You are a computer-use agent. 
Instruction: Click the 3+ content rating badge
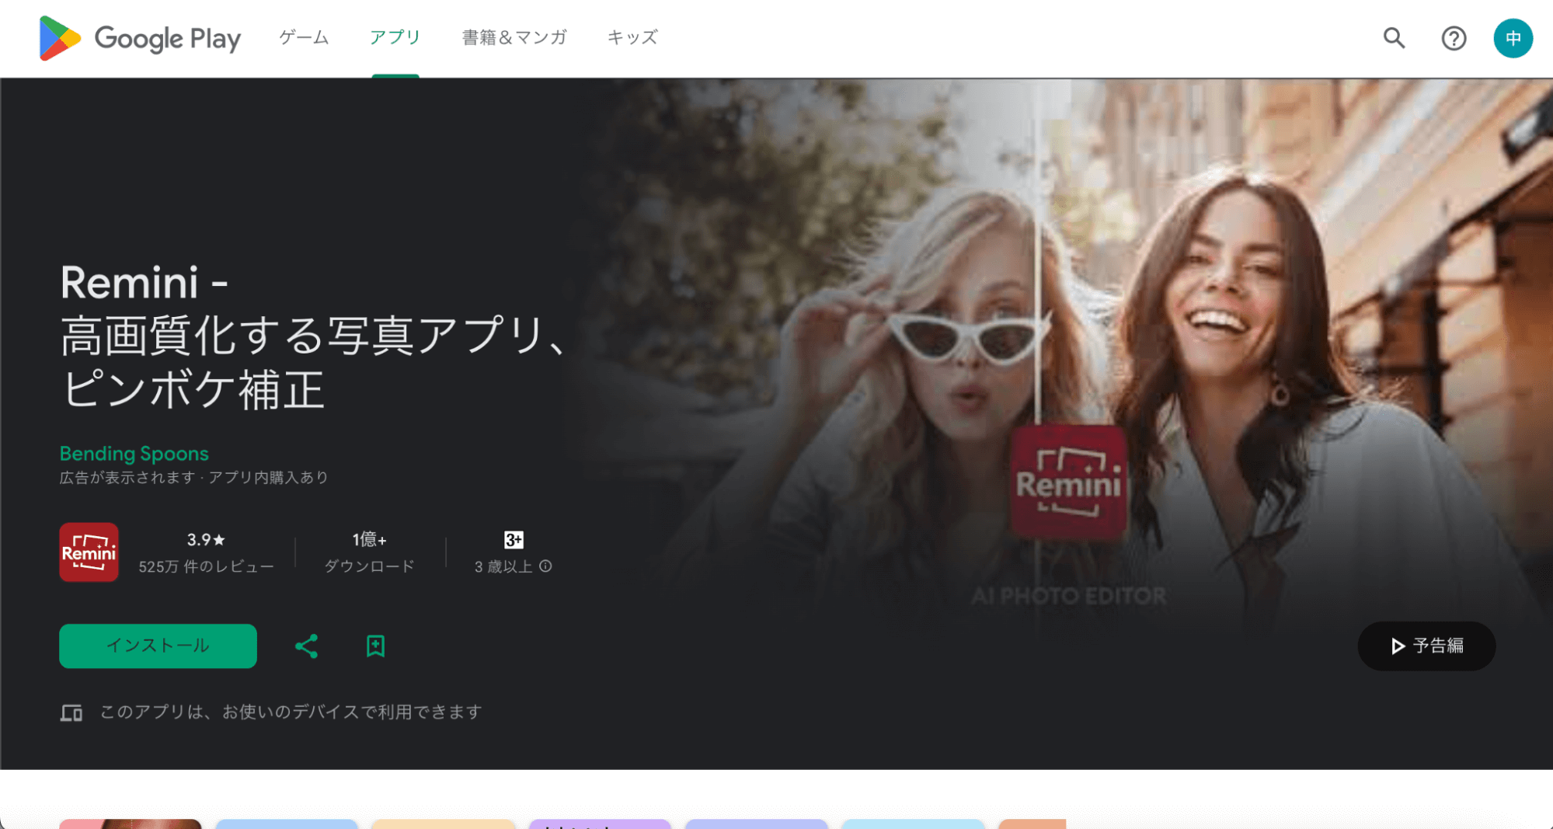tap(514, 540)
